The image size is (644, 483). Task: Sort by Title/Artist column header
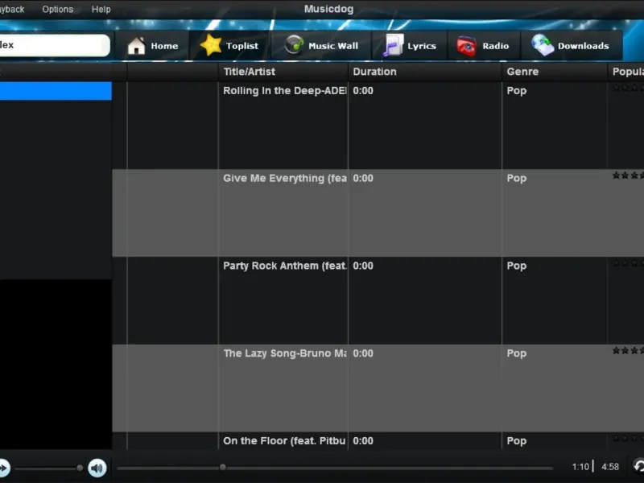pos(283,72)
